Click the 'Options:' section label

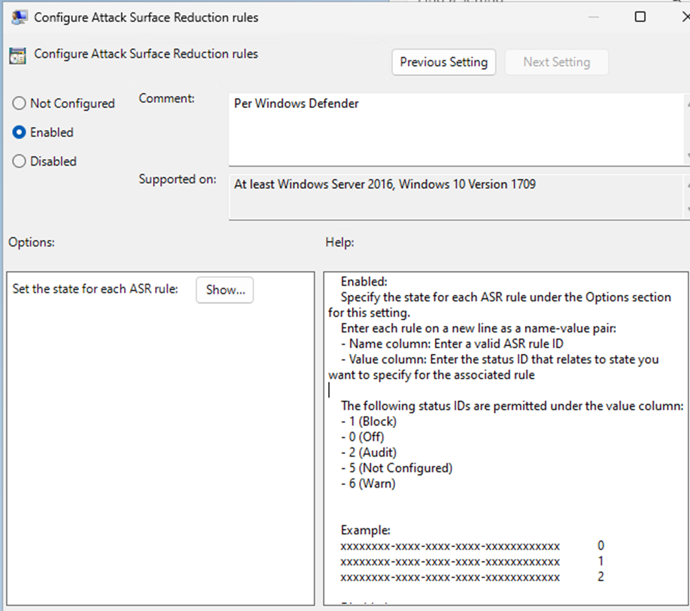(32, 243)
